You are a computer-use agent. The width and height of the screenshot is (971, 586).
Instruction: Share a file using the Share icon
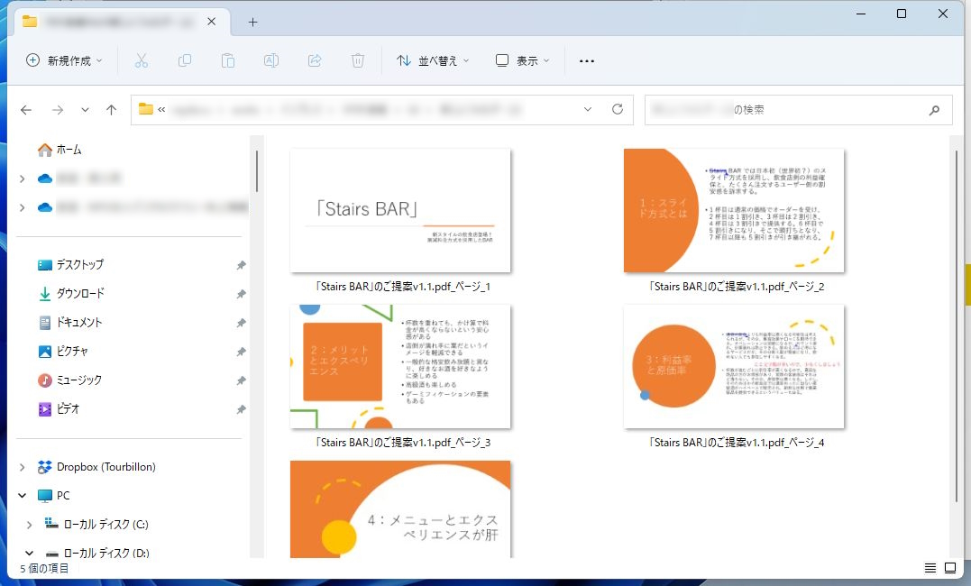point(314,60)
